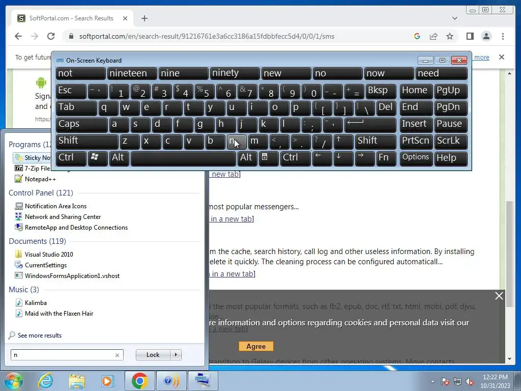Dismiss the cookie banner with X
This screenshot has height=391, width=521.
pyautogui.click(x=499, y=296)
